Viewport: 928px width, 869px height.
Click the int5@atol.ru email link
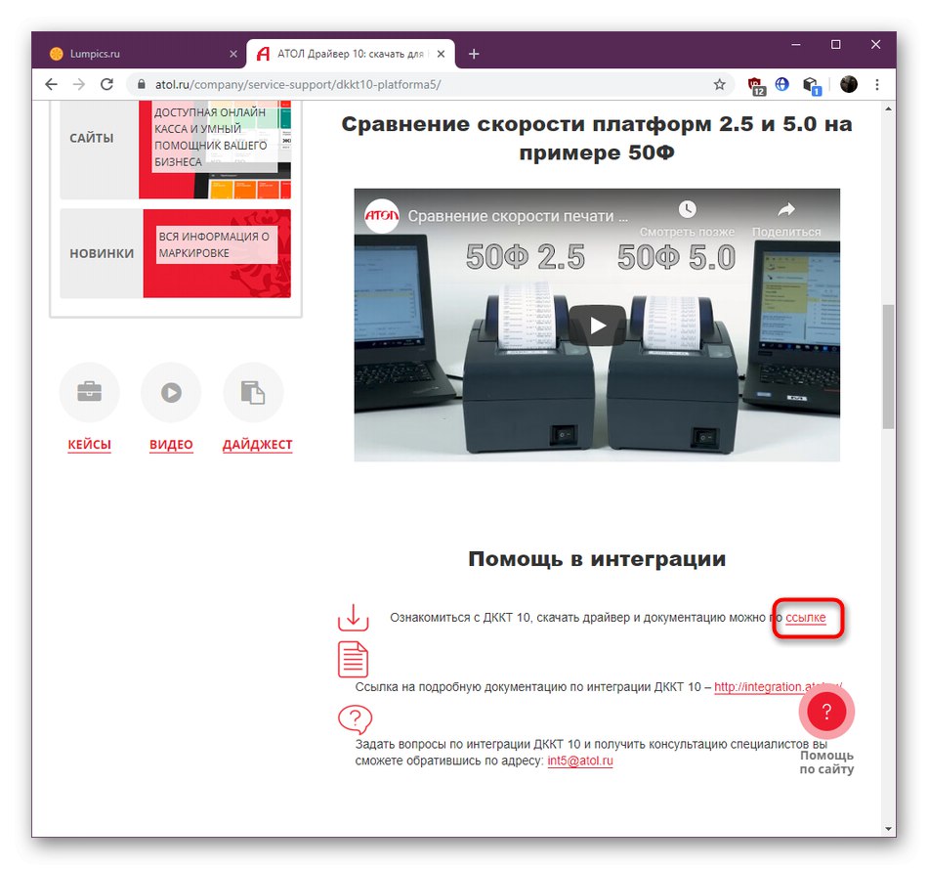(580, 760)
